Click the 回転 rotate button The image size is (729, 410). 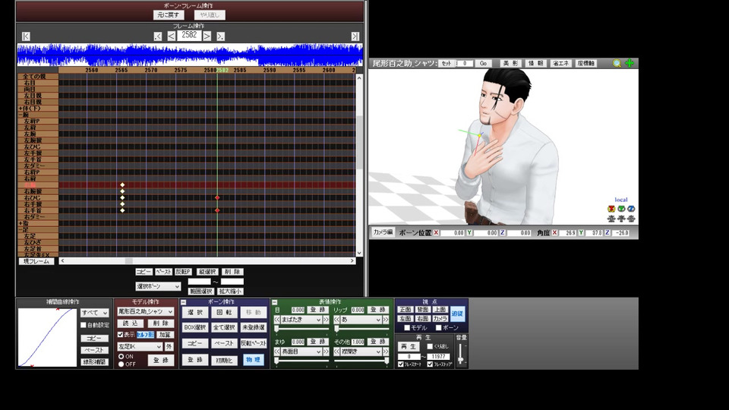coord(224,312)
